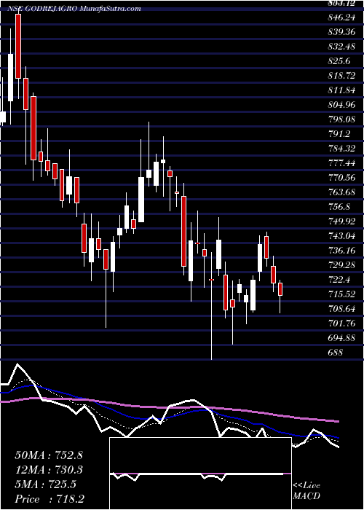The width and height of the screenshot is (364, 510).
Task: Click the 770.56 price axis label
Action: [341, 178]
